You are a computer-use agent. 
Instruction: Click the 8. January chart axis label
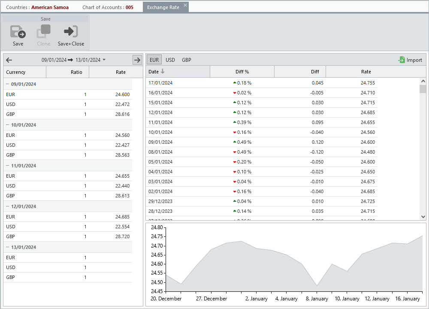pyautogui.click(x=317, y=299)
